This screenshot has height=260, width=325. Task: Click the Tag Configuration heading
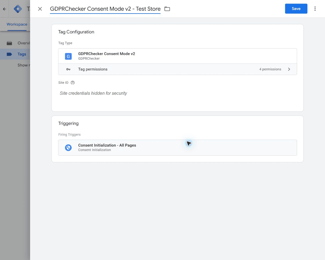tap(76, 32)
